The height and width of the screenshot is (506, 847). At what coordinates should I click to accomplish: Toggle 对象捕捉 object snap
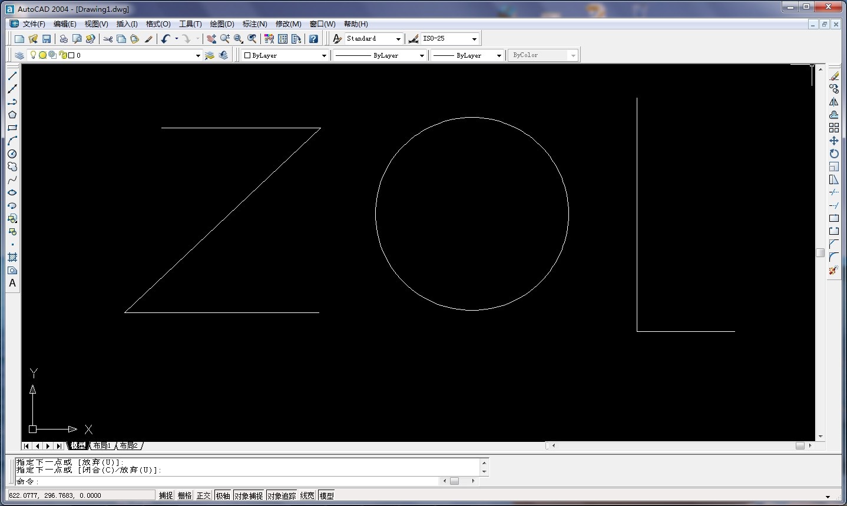(x=249, y=495)
